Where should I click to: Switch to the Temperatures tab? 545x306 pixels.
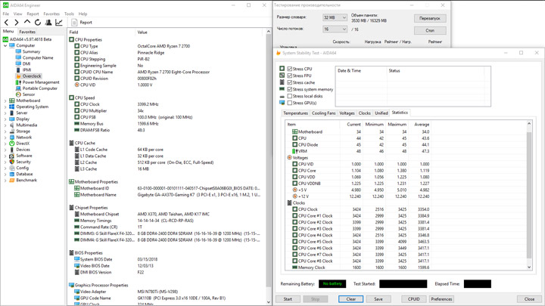295,113
